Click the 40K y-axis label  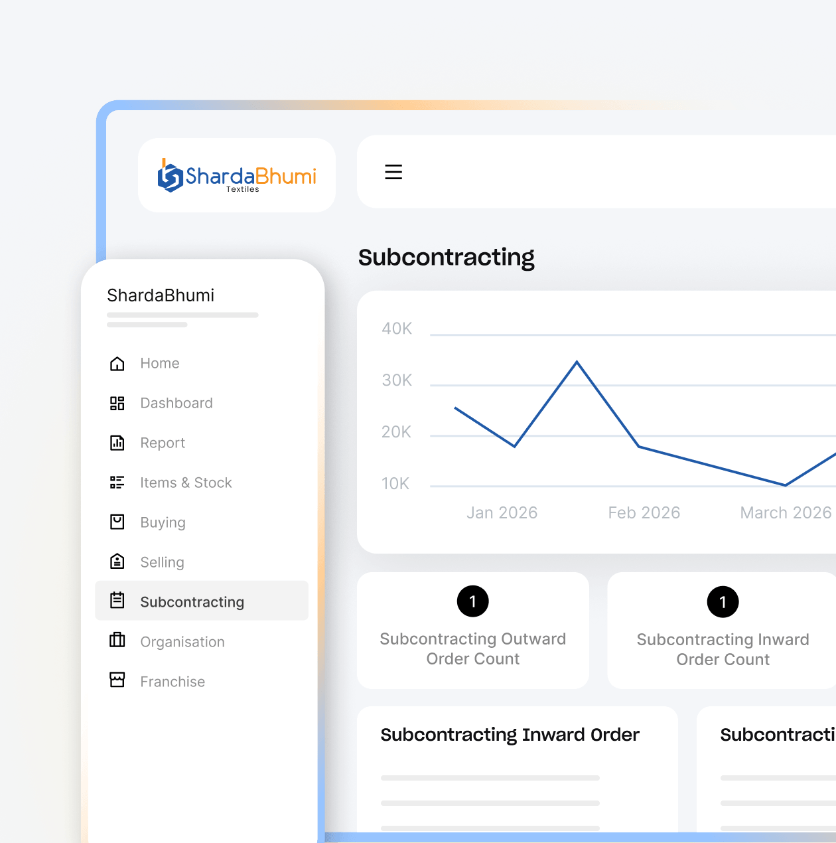coord(397,329)
